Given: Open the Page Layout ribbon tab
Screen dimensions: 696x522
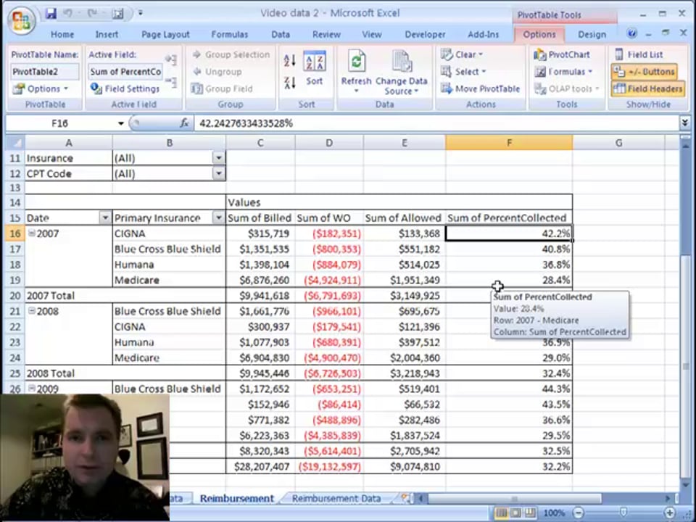Looking at the screenshot, I should [165, 34].
